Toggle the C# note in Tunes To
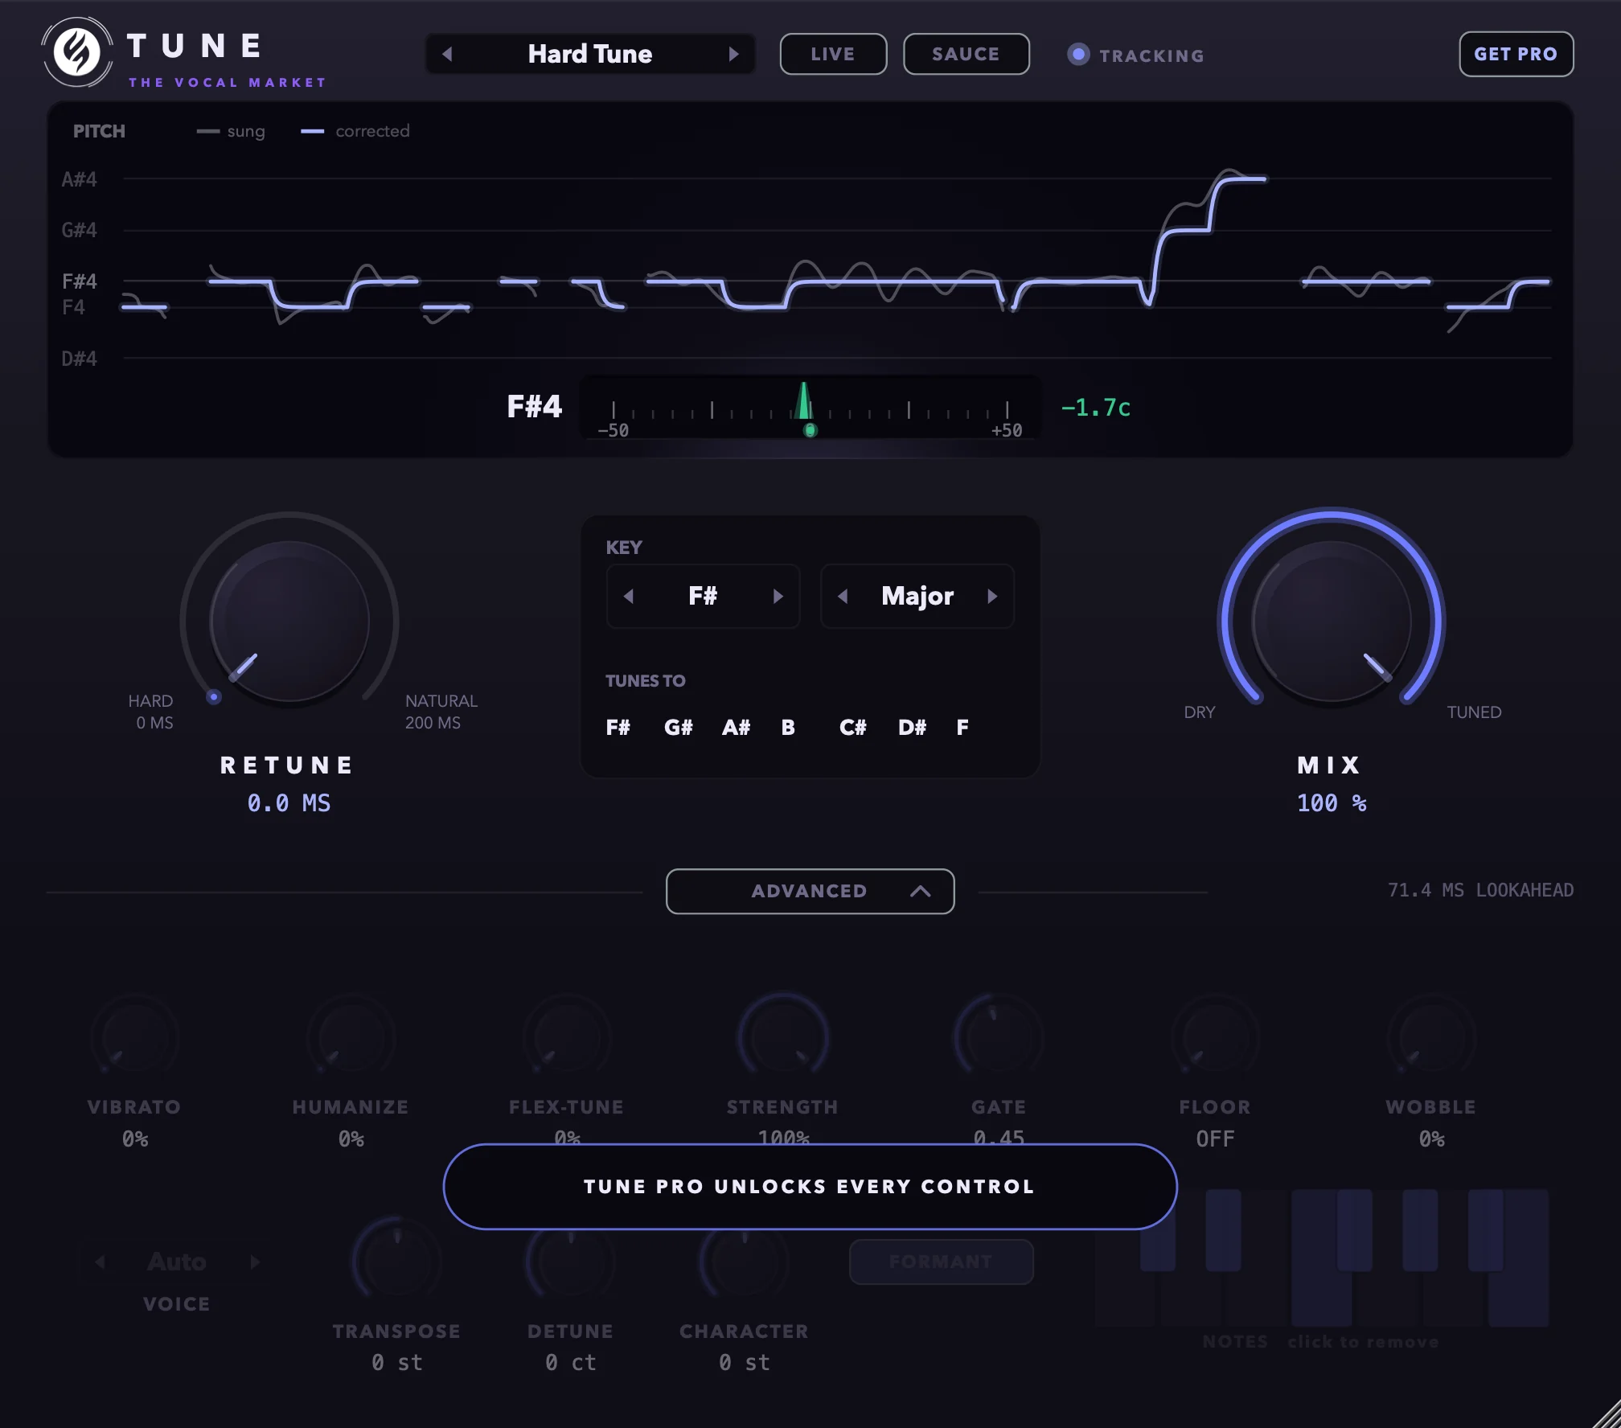Screen dimensions: 1621x1428 [x=852, y=728]
